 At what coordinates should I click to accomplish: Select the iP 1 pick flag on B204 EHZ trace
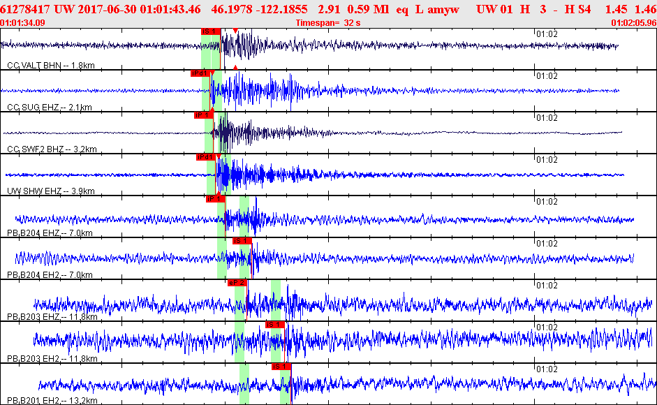point(215,199)
